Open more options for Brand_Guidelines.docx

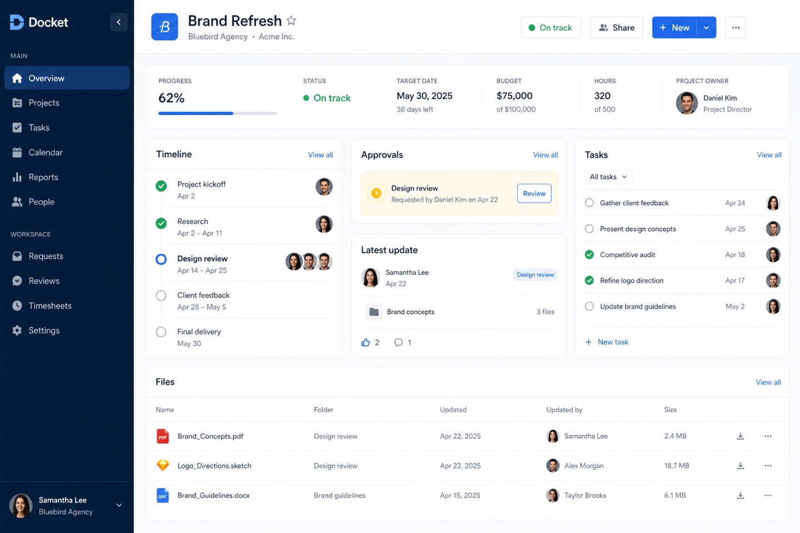[768, 495]
